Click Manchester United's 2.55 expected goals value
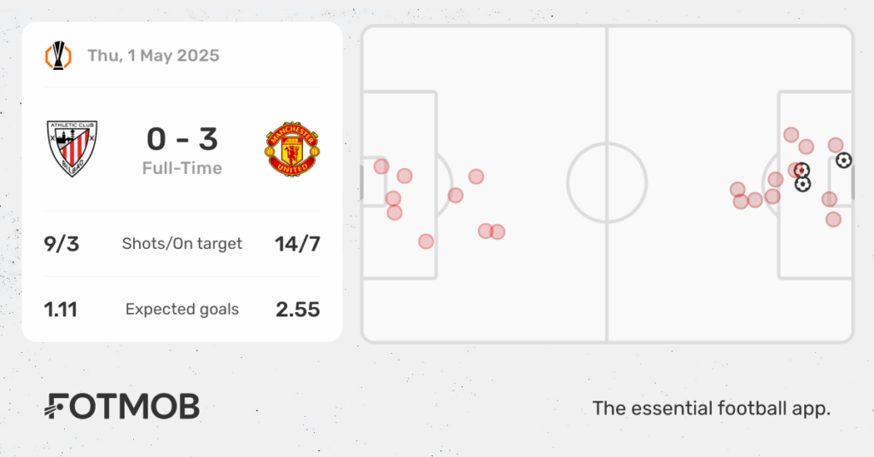Image resolution: width=874 pixels, height=457 pixels. [298, 309]
